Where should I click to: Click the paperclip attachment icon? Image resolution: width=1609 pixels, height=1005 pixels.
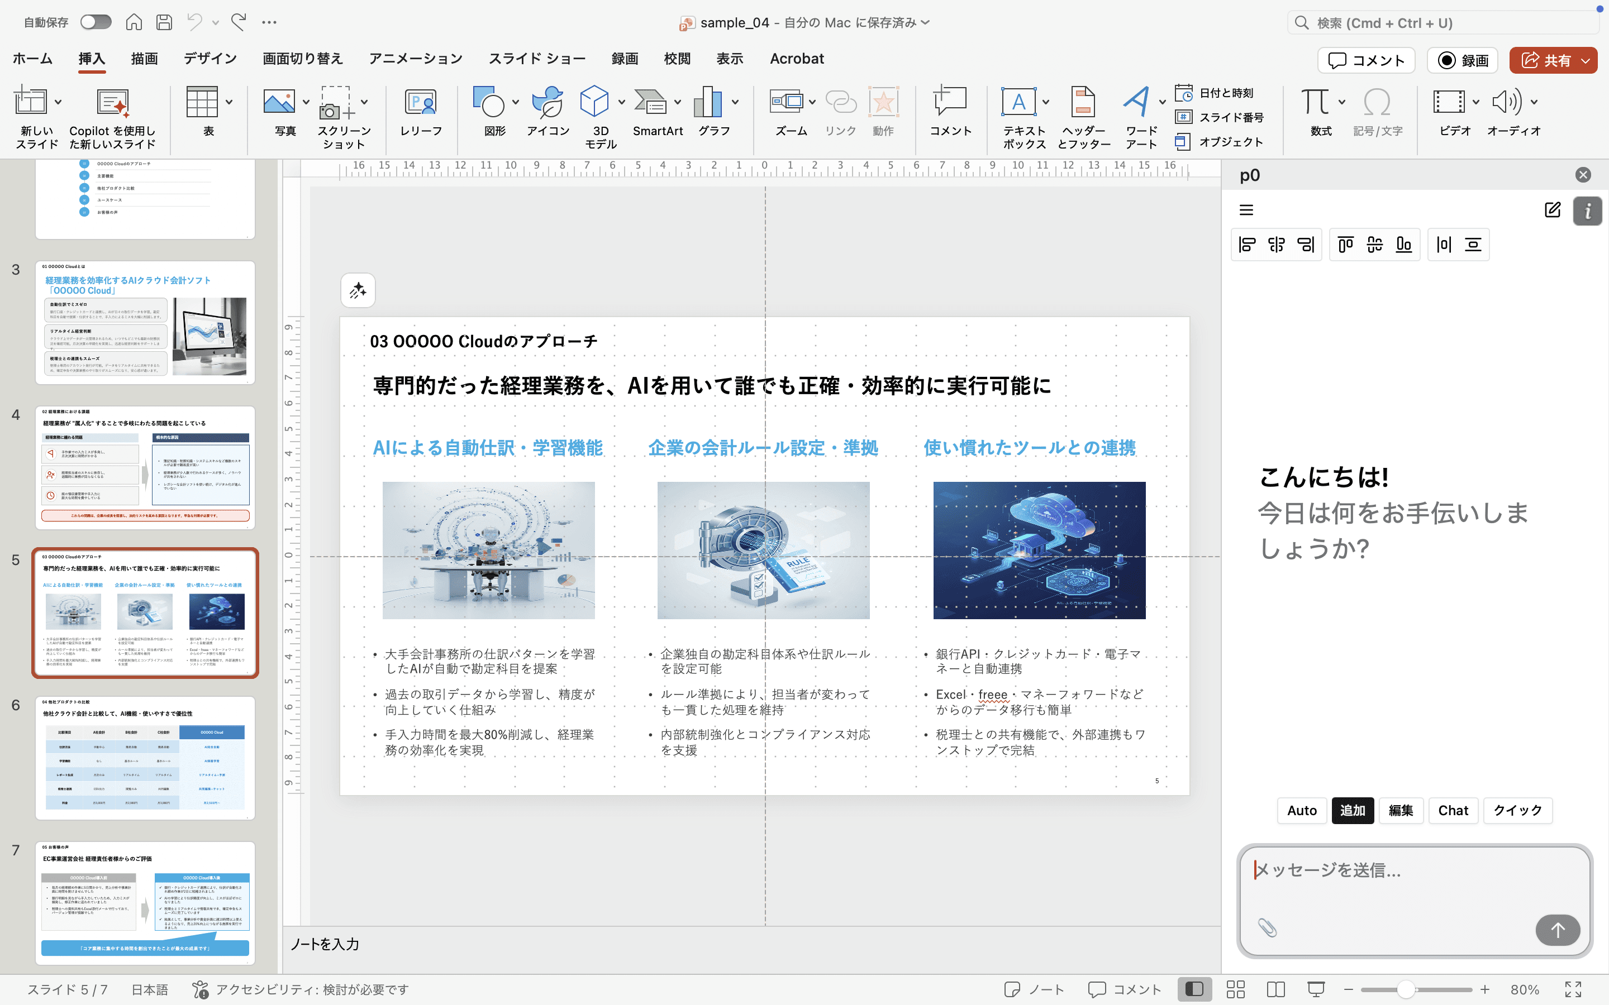click(x=1267, y=928)
